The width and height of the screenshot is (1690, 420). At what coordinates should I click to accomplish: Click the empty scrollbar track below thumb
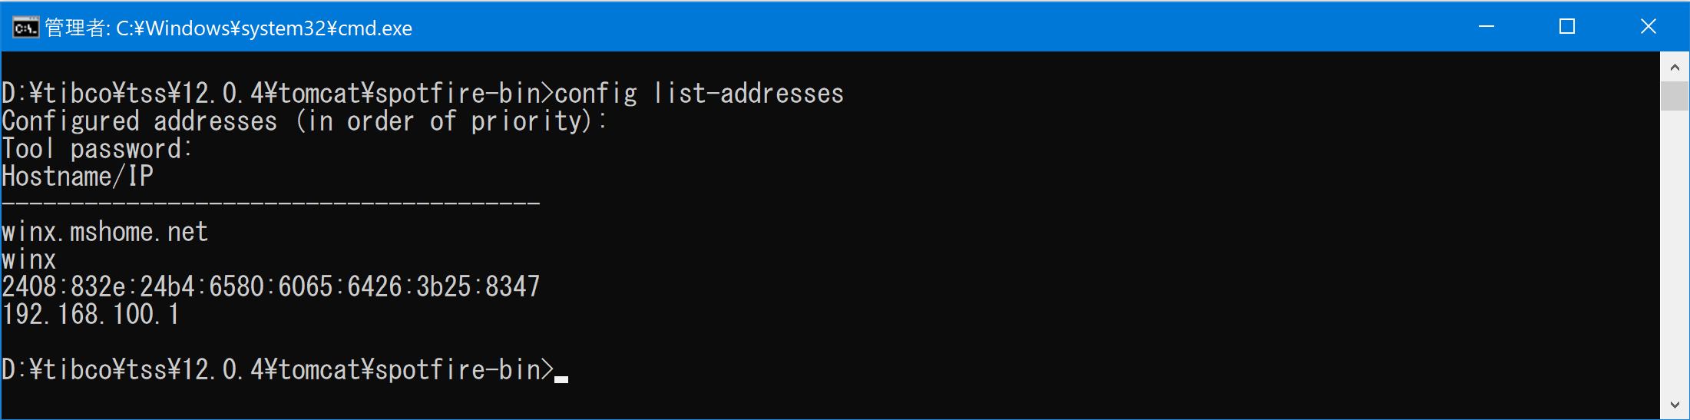pos(1675,250)
